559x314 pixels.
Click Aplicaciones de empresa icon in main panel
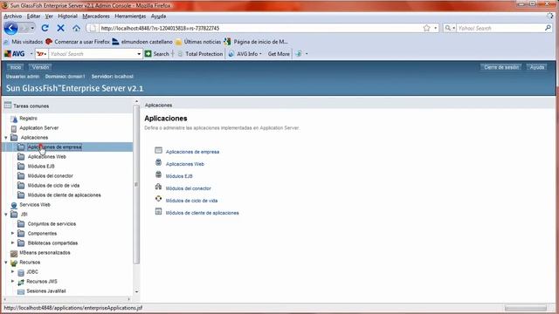[x=158, y=151]
